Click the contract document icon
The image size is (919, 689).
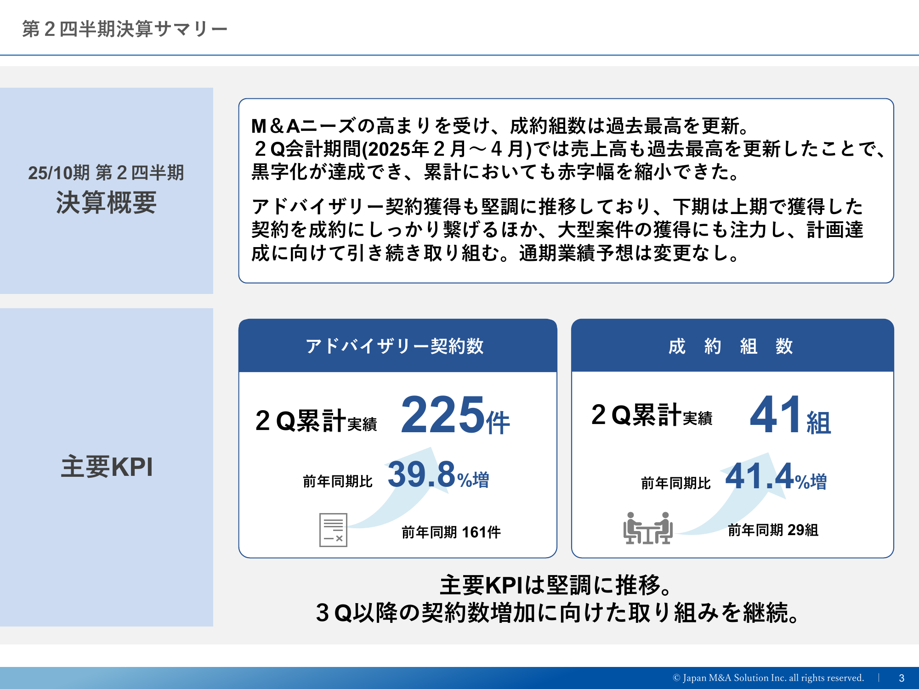click(x=333, y=530)
